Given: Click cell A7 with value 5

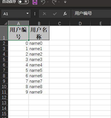Looking at the screenshot, I should 18,70.
